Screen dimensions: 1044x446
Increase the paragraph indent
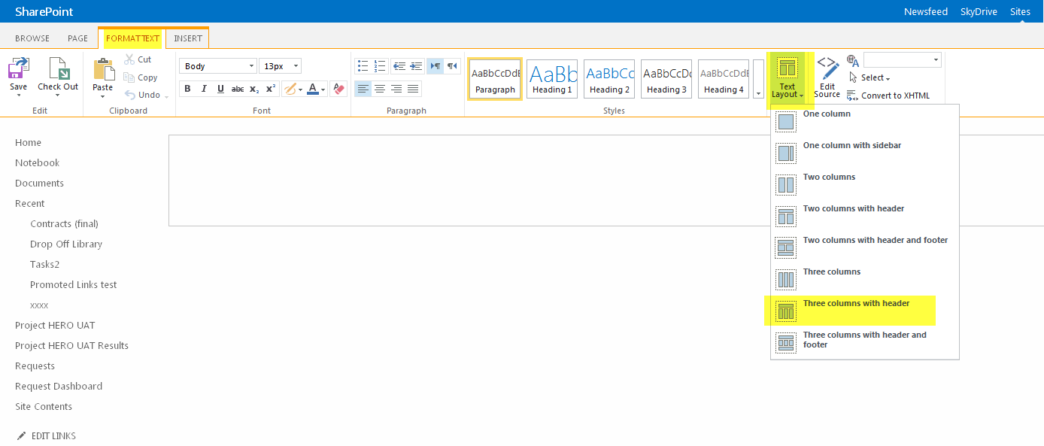tap(416, 66)
